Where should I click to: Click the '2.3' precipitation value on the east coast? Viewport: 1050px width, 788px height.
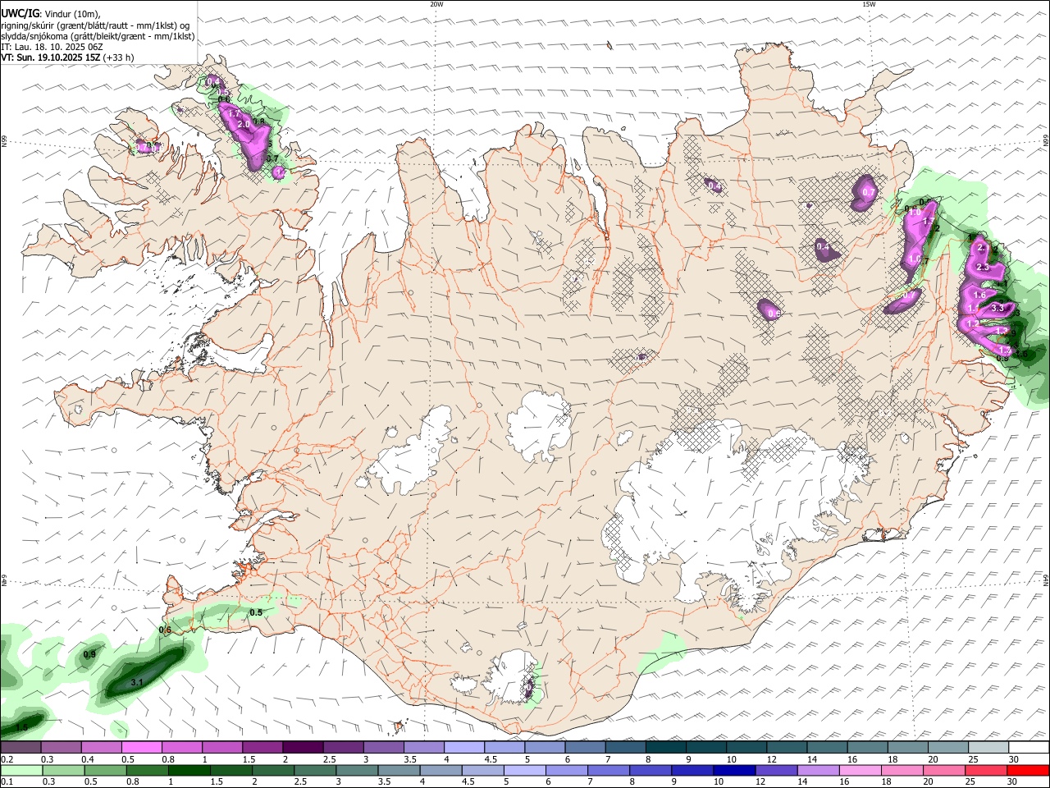[984, 268]
